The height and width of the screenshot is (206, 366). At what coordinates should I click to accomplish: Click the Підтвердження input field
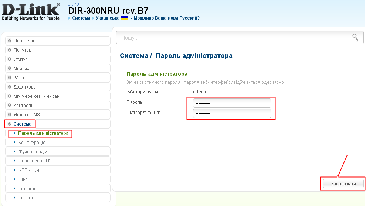click(232, 113)
